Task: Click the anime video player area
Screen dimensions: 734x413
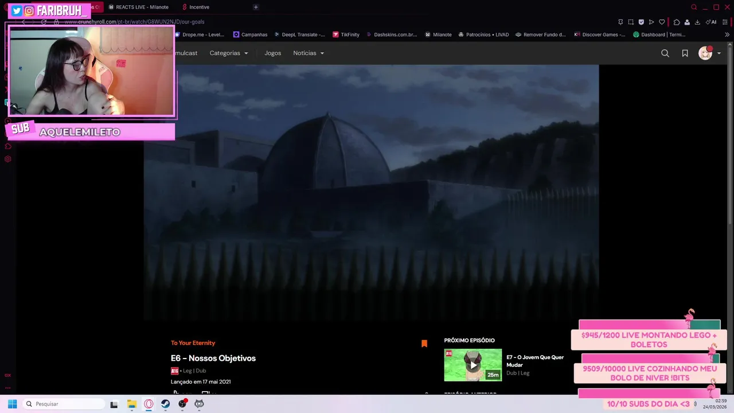Action: [x=371, y=192]
